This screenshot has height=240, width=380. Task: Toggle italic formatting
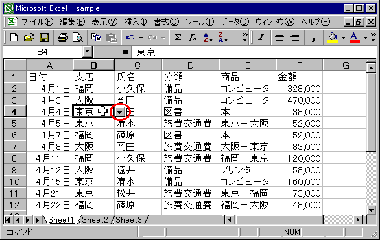(x=261, y=38)
